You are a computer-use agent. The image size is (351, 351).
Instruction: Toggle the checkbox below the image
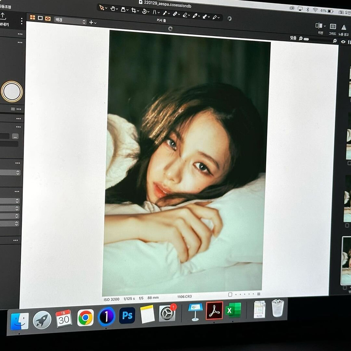(230, 295)
